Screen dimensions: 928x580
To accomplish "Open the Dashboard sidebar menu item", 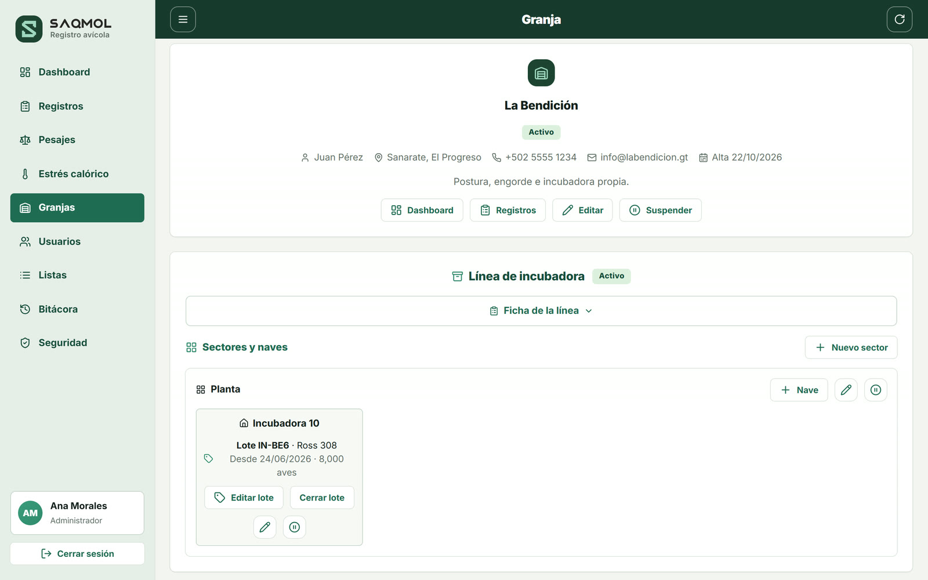I will tap(77, 72).
